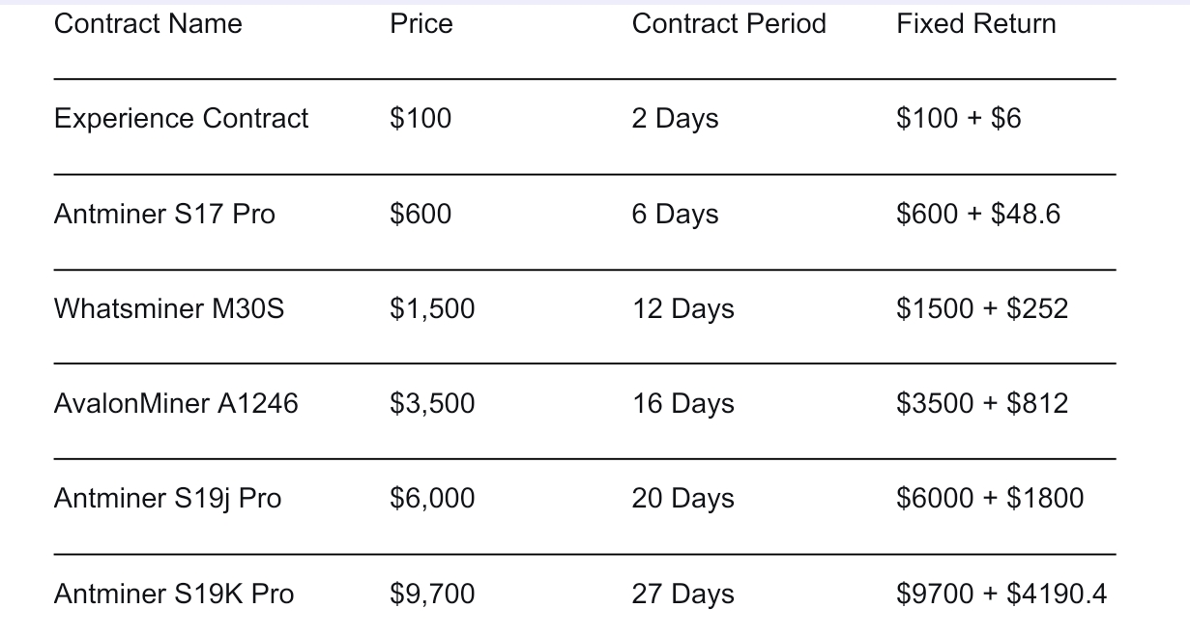Click the Antminer S19K Pro contract
The height and width of the screenshot is (638, 1190).
click(x=174, y=594)
